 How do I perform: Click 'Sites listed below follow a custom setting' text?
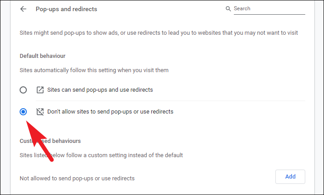coord(101,155)
